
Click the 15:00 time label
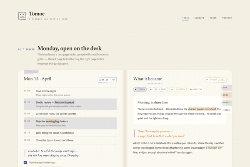tap(27, 121)
